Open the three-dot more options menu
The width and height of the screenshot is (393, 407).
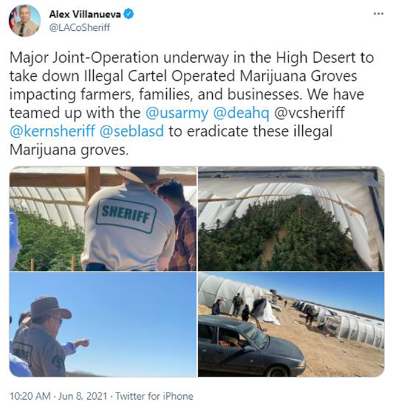378,14
